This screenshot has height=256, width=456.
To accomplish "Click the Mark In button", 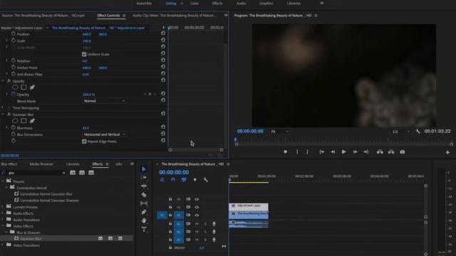I will pyautogui.click(x=297, y=151).
